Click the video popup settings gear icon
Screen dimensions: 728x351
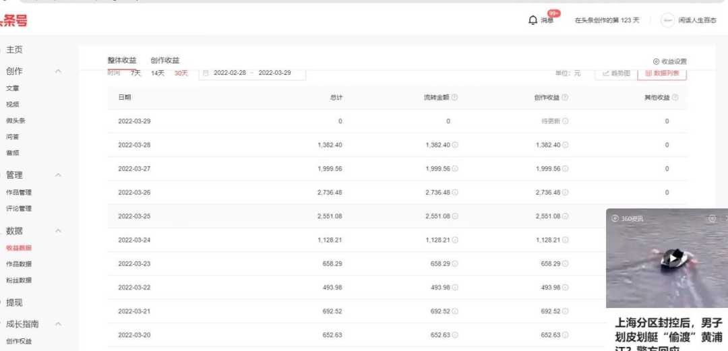point(712,218)
